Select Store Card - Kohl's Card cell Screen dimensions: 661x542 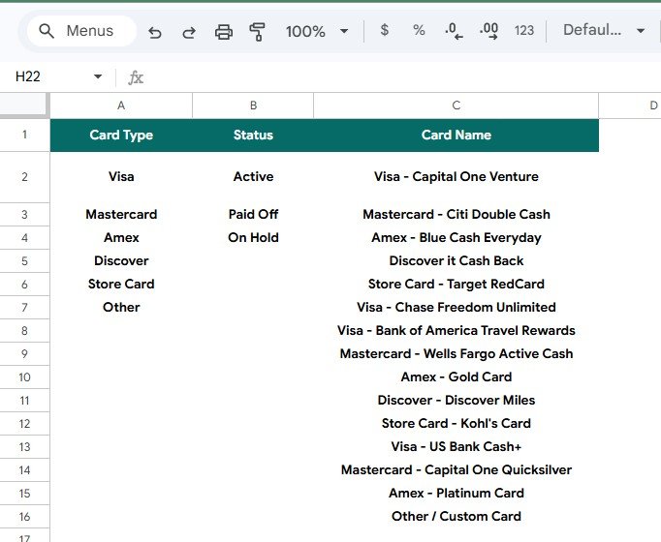(456, 423)
